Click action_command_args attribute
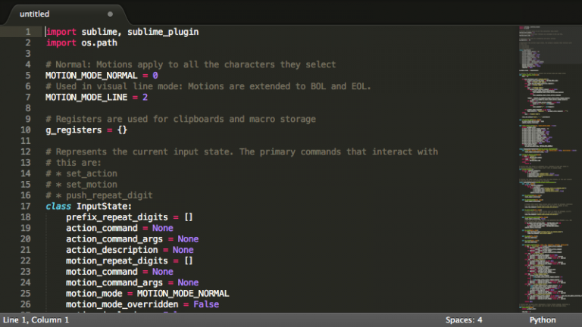 [114, 239]
